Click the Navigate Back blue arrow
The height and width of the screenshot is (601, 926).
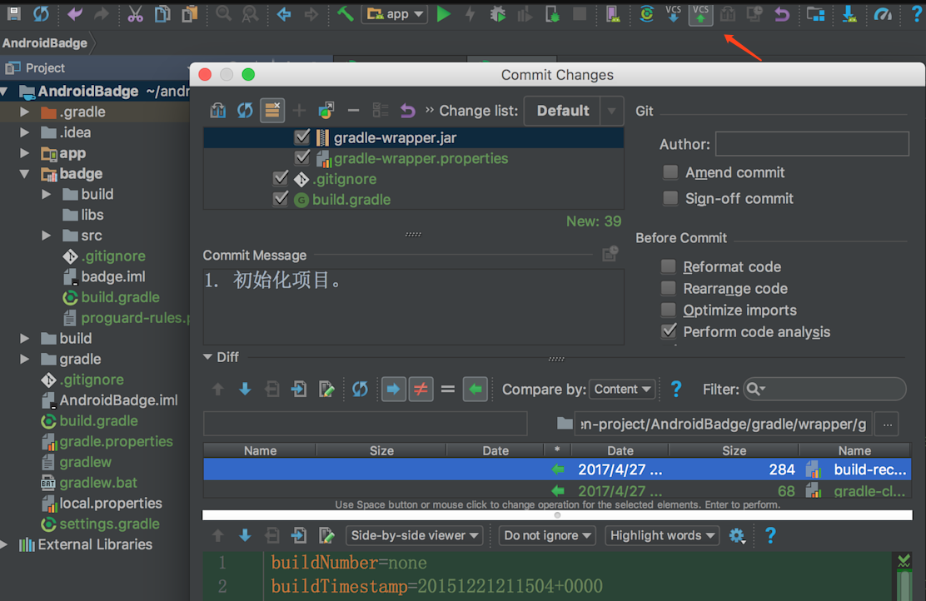pos(284,13)
